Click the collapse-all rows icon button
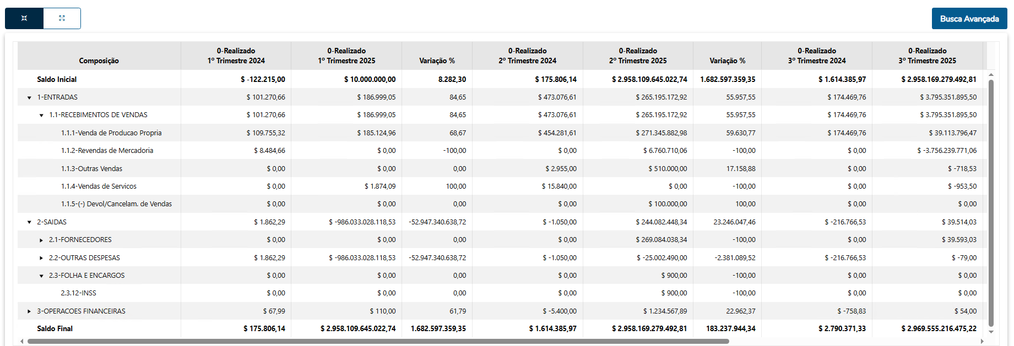Image resolution: width=1014 pixels, height=346 pixels. pos(24,18)
